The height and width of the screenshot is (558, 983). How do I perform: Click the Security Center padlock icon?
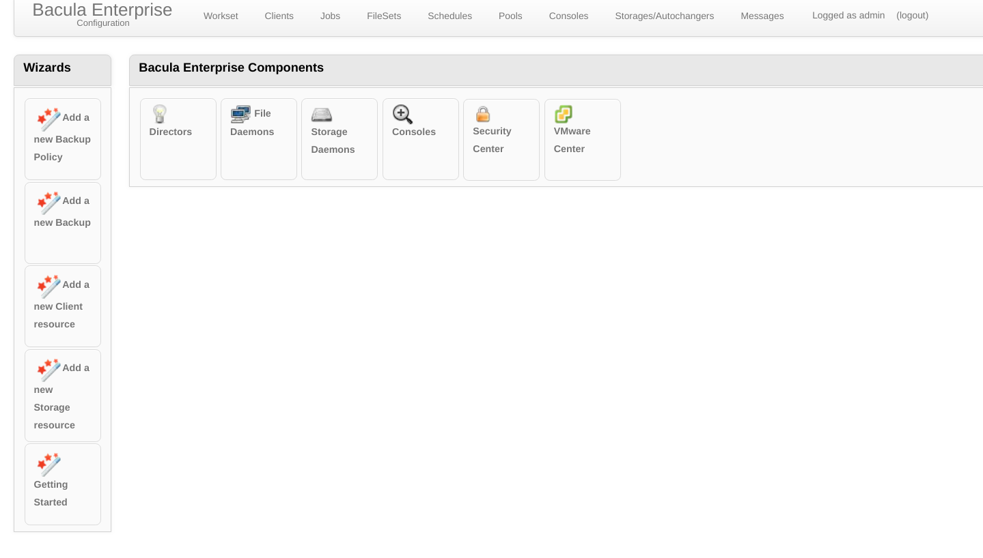click(483, 114)
